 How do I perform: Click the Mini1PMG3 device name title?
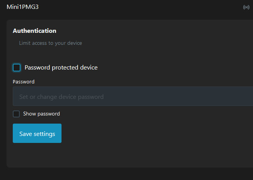tap(22, 7)
